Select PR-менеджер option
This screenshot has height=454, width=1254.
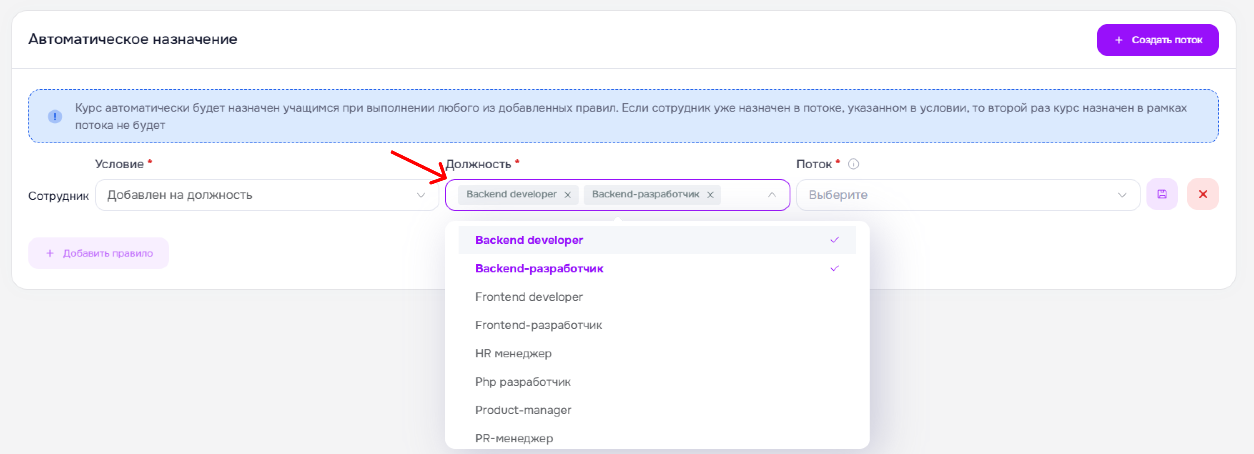657,438
